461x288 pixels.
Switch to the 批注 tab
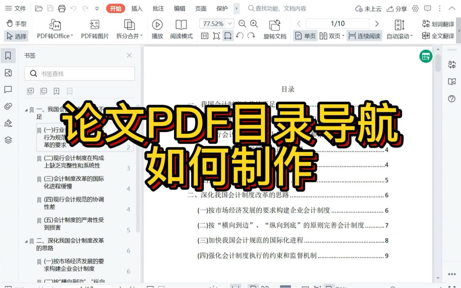[x=158, y=8]
